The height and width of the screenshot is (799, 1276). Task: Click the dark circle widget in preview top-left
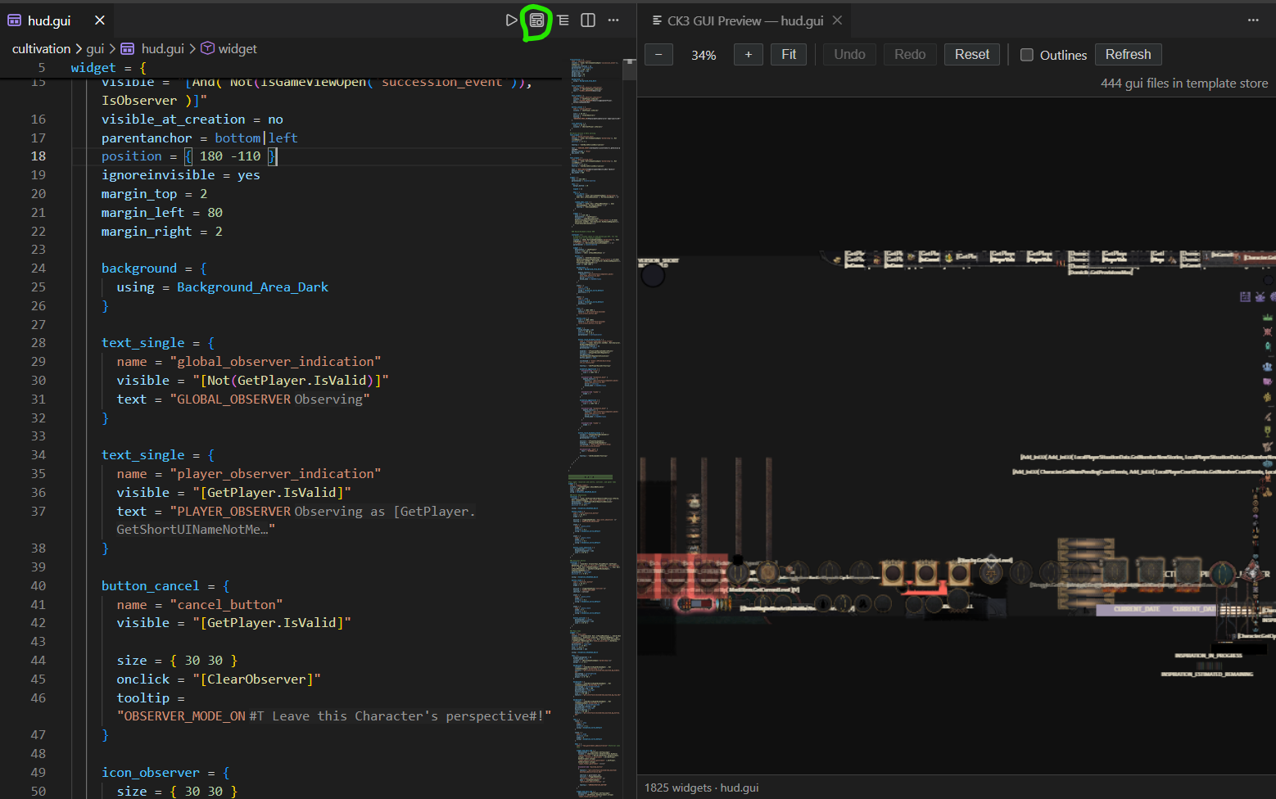(x=653, y=276)
